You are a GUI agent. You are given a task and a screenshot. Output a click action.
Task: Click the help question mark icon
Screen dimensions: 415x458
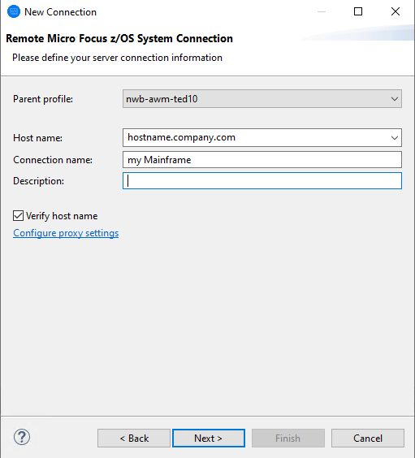(22, 437)
